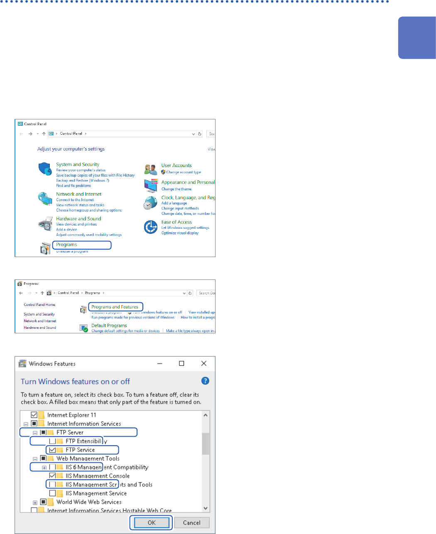Open Control Panel Home in sidebar

[39, 305]
